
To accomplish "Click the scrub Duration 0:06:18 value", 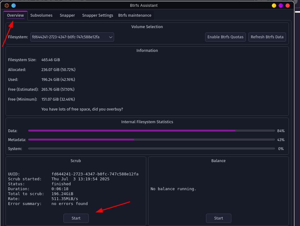I will [60, 189].
